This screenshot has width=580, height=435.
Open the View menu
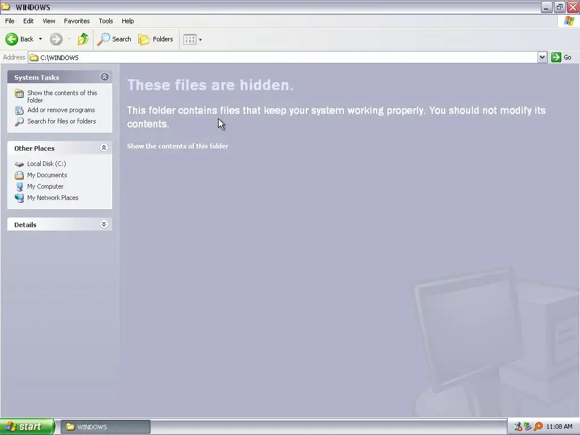tap(49, 21)
